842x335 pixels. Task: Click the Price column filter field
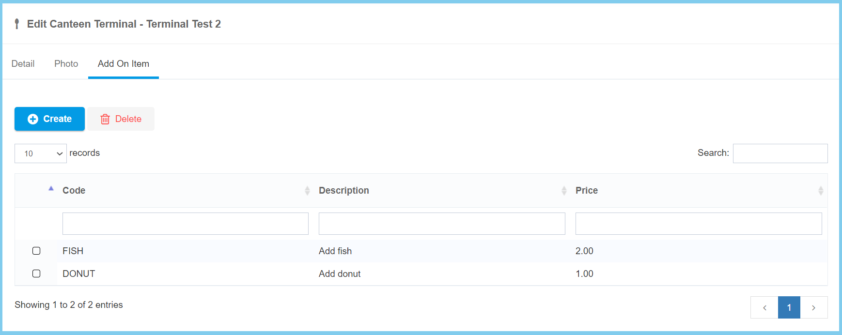click(x=698, y=224)
